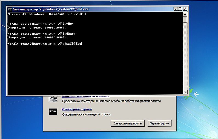Click the memory diagnostic chip icon
218x139 pixels.
pyautogui.click(x=53, y=99)
